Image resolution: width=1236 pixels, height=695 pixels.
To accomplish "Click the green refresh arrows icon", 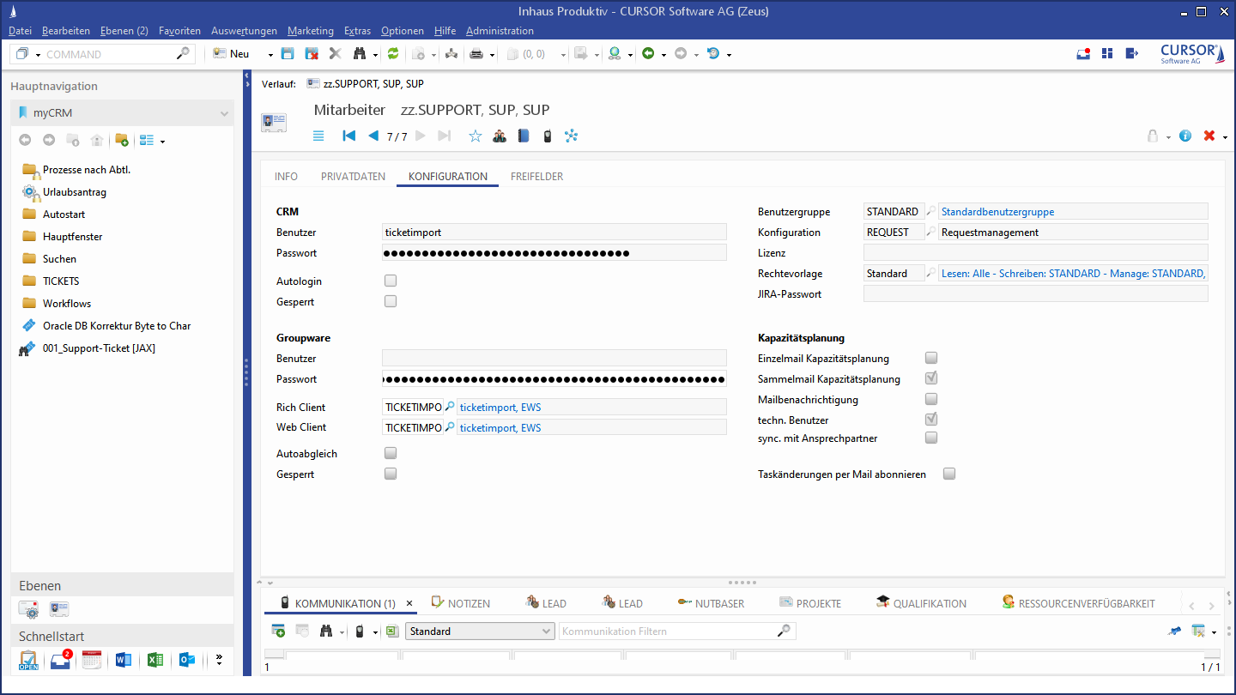I will [393, 54].
